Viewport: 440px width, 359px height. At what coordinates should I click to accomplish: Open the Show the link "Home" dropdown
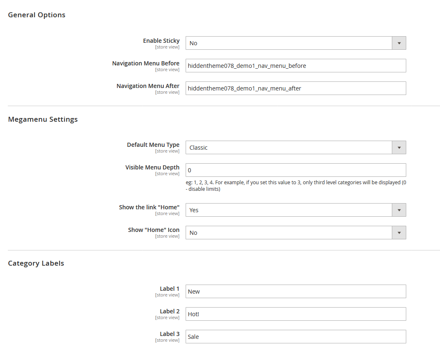295,210
